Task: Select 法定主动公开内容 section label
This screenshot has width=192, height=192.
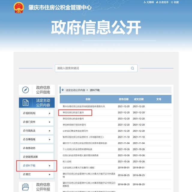Action: pyautogui.click(x=43, y=103)
